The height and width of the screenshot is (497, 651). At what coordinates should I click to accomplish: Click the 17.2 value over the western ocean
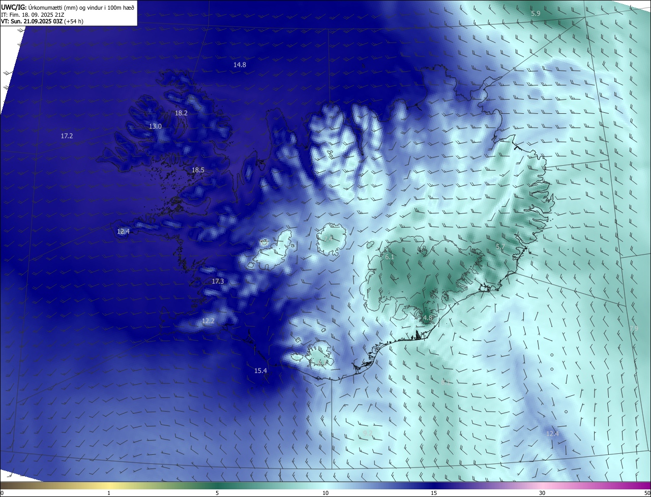tap(67, 136)
